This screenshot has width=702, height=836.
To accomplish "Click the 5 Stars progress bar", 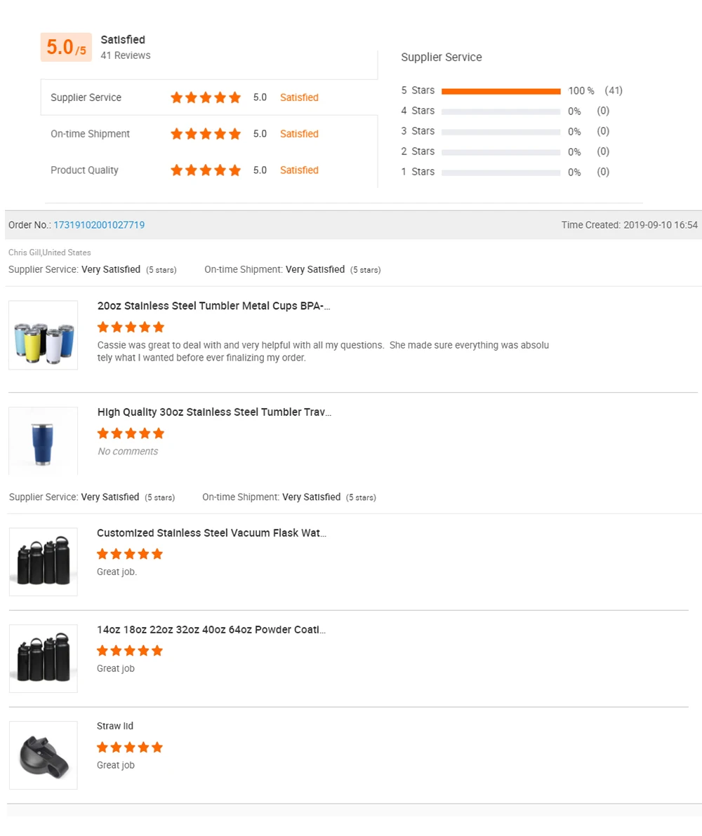I will (x=501, y=91).
